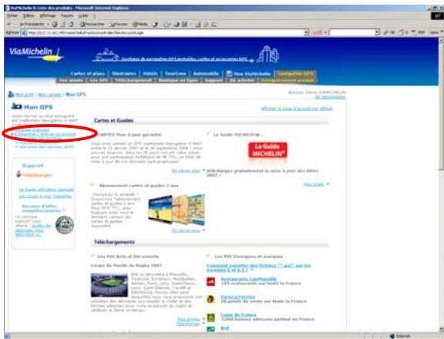Click the Mon profil breadcrumb link
The width and height of the screenshot is (444, 339).
pyautogui.click(x=25, y=95)
